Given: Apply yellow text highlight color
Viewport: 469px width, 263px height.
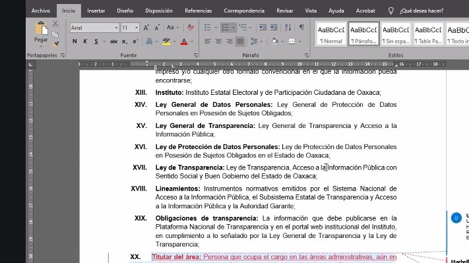Looking at the screenshot, I should (166, 42).
